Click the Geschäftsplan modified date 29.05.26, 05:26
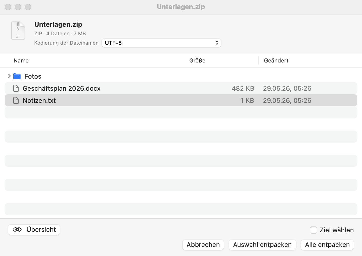Screen dimensions: 362x256 coord(287,88)
